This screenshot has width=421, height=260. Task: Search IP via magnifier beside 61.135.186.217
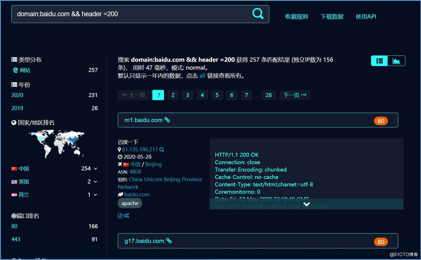pos(162,149)
